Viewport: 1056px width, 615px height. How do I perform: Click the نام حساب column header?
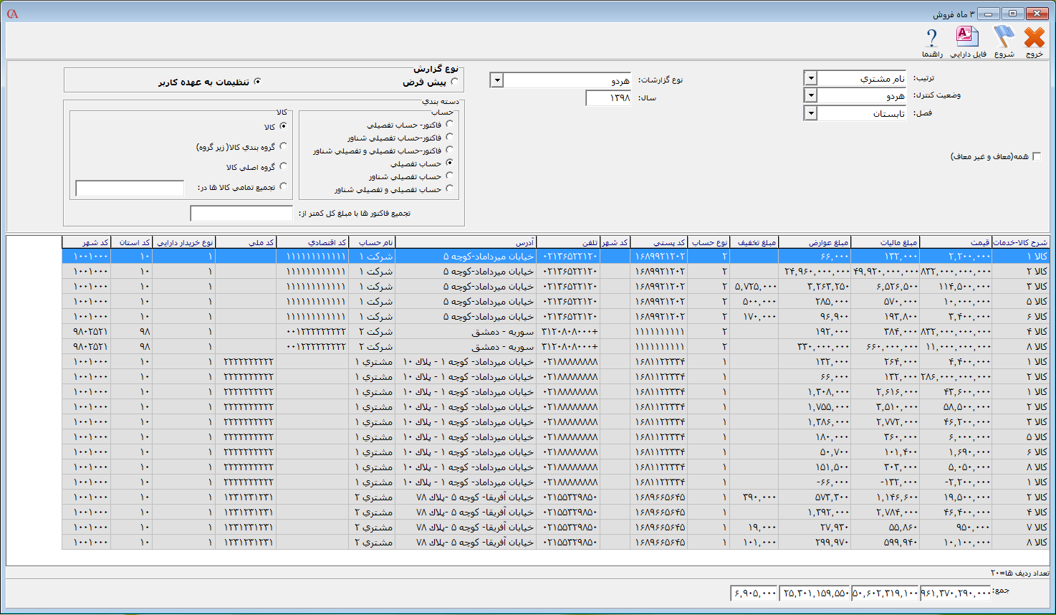coord(375,242)
